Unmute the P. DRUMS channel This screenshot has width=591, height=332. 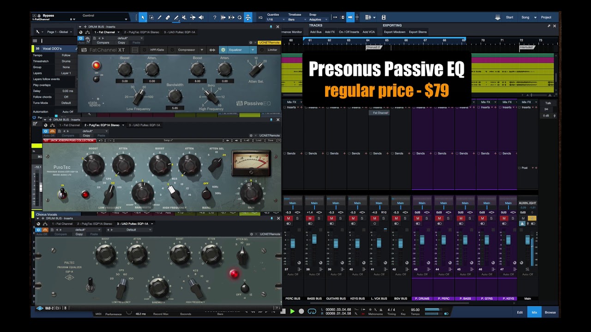(418, 218)
